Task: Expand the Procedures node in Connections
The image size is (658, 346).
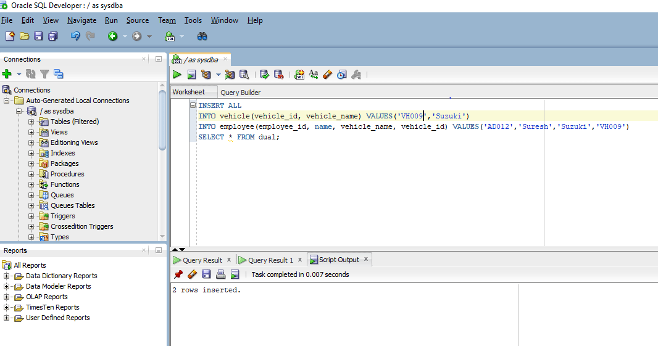Action: tap(31, 174)
